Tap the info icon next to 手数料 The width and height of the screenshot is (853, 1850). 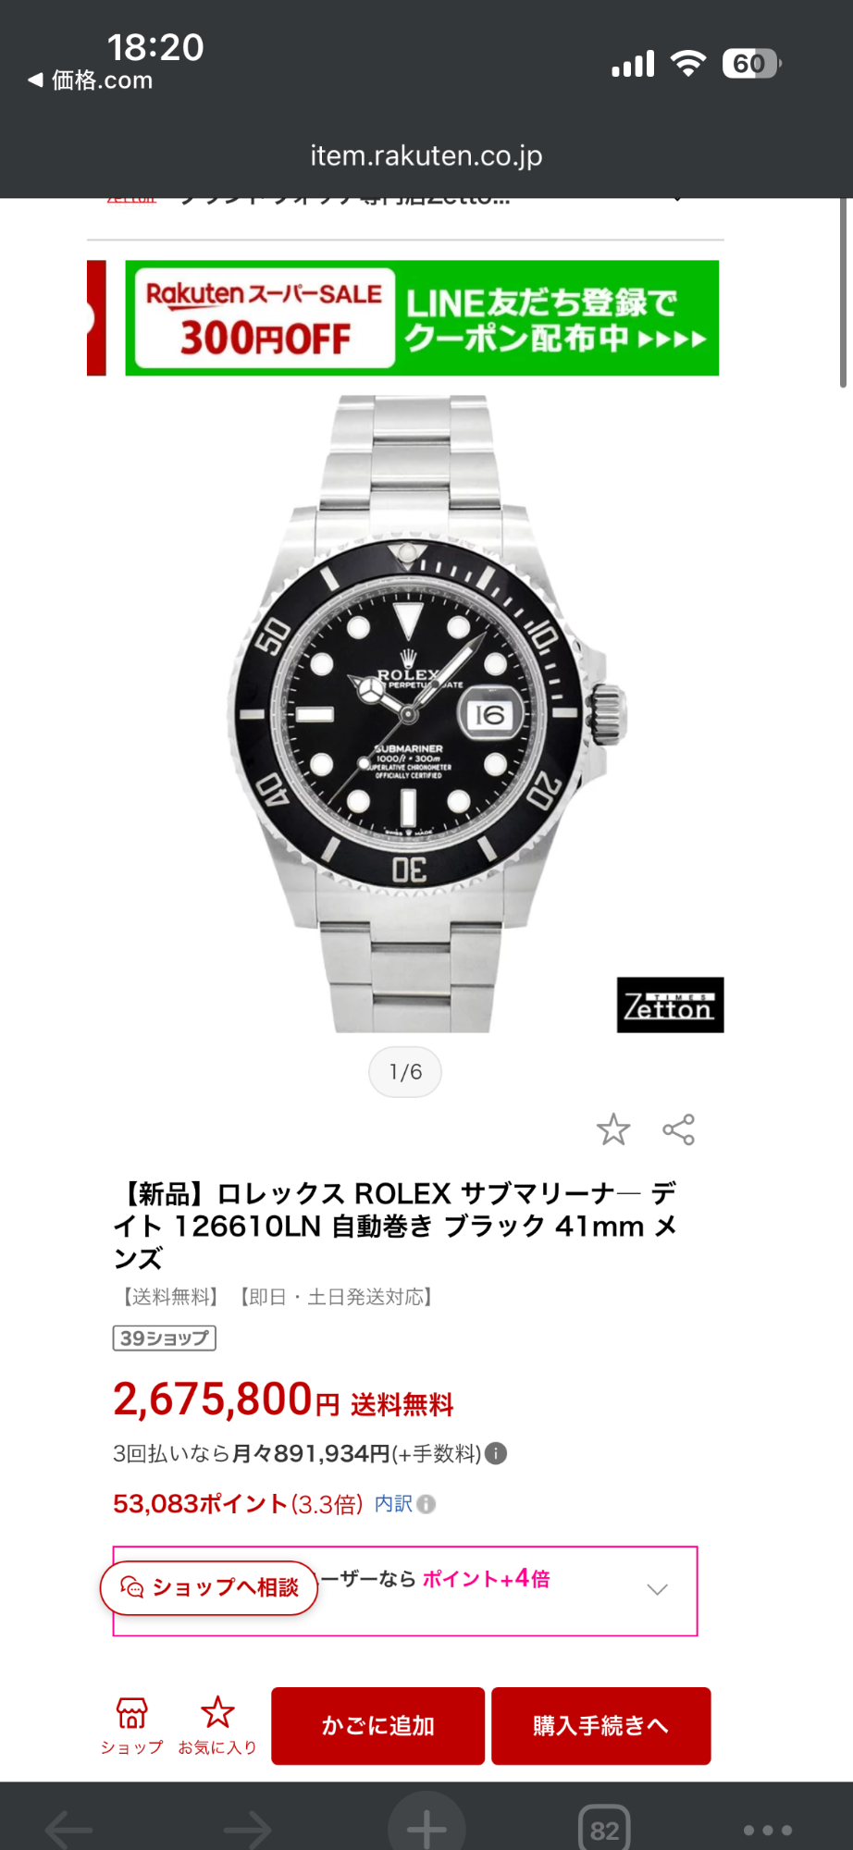pyautogui.click(x=496, y=1454)
